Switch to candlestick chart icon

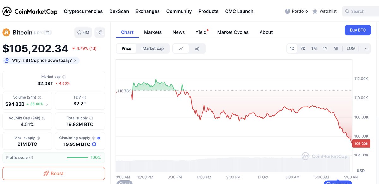tap(197, 49)
